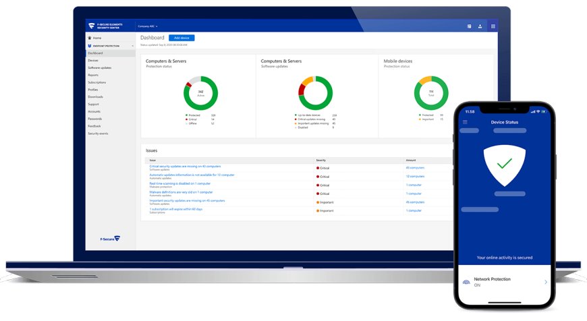Open Support in the sidebar
Viewport: 587px width, 321px height.
(x=94, y=104)
